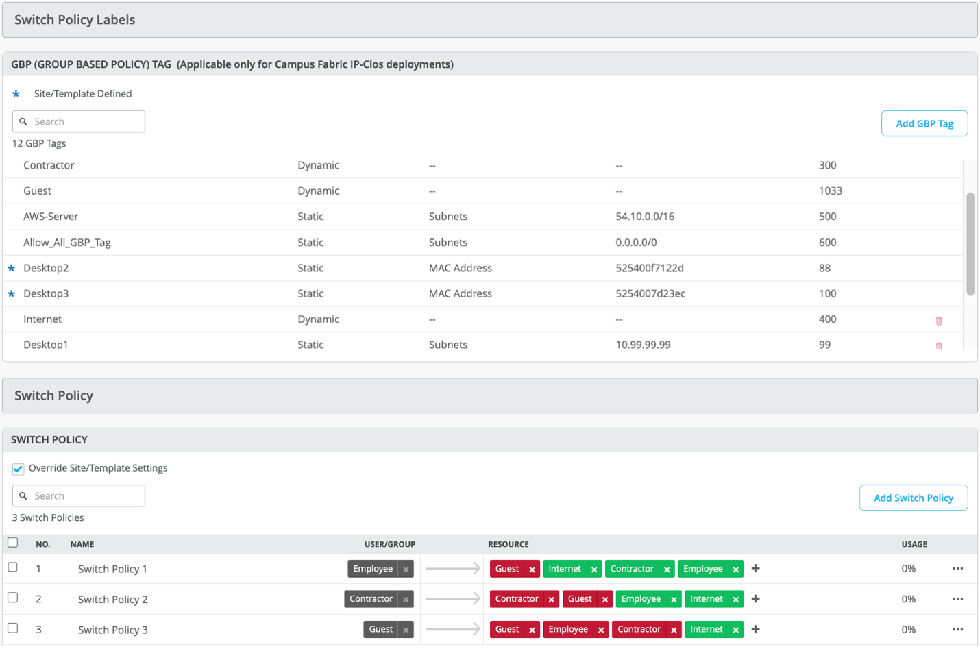The height and width of the screenshot is (649, 980).
Task: Uncheck Override Site/Template Settings checkbox
Action: coord(19,469)
